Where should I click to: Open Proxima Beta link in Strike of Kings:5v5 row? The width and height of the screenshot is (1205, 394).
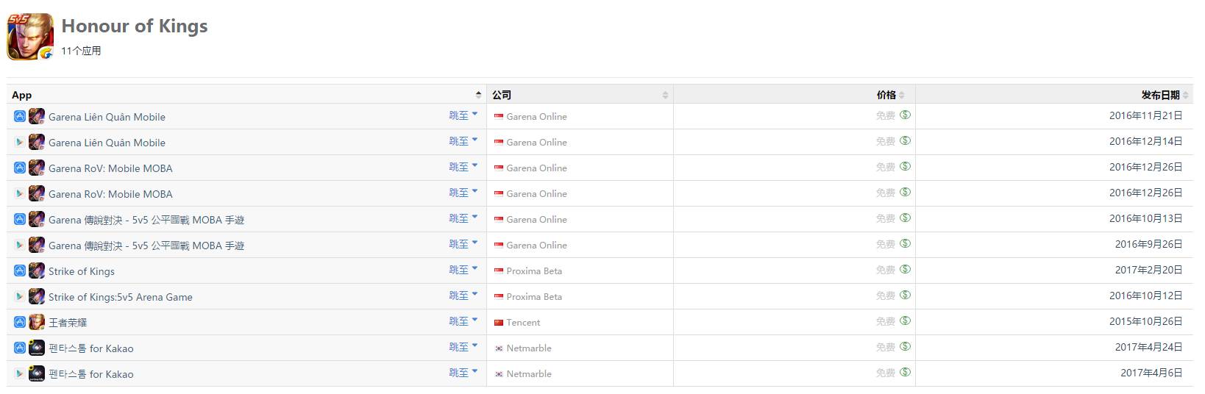pos(534,297)
